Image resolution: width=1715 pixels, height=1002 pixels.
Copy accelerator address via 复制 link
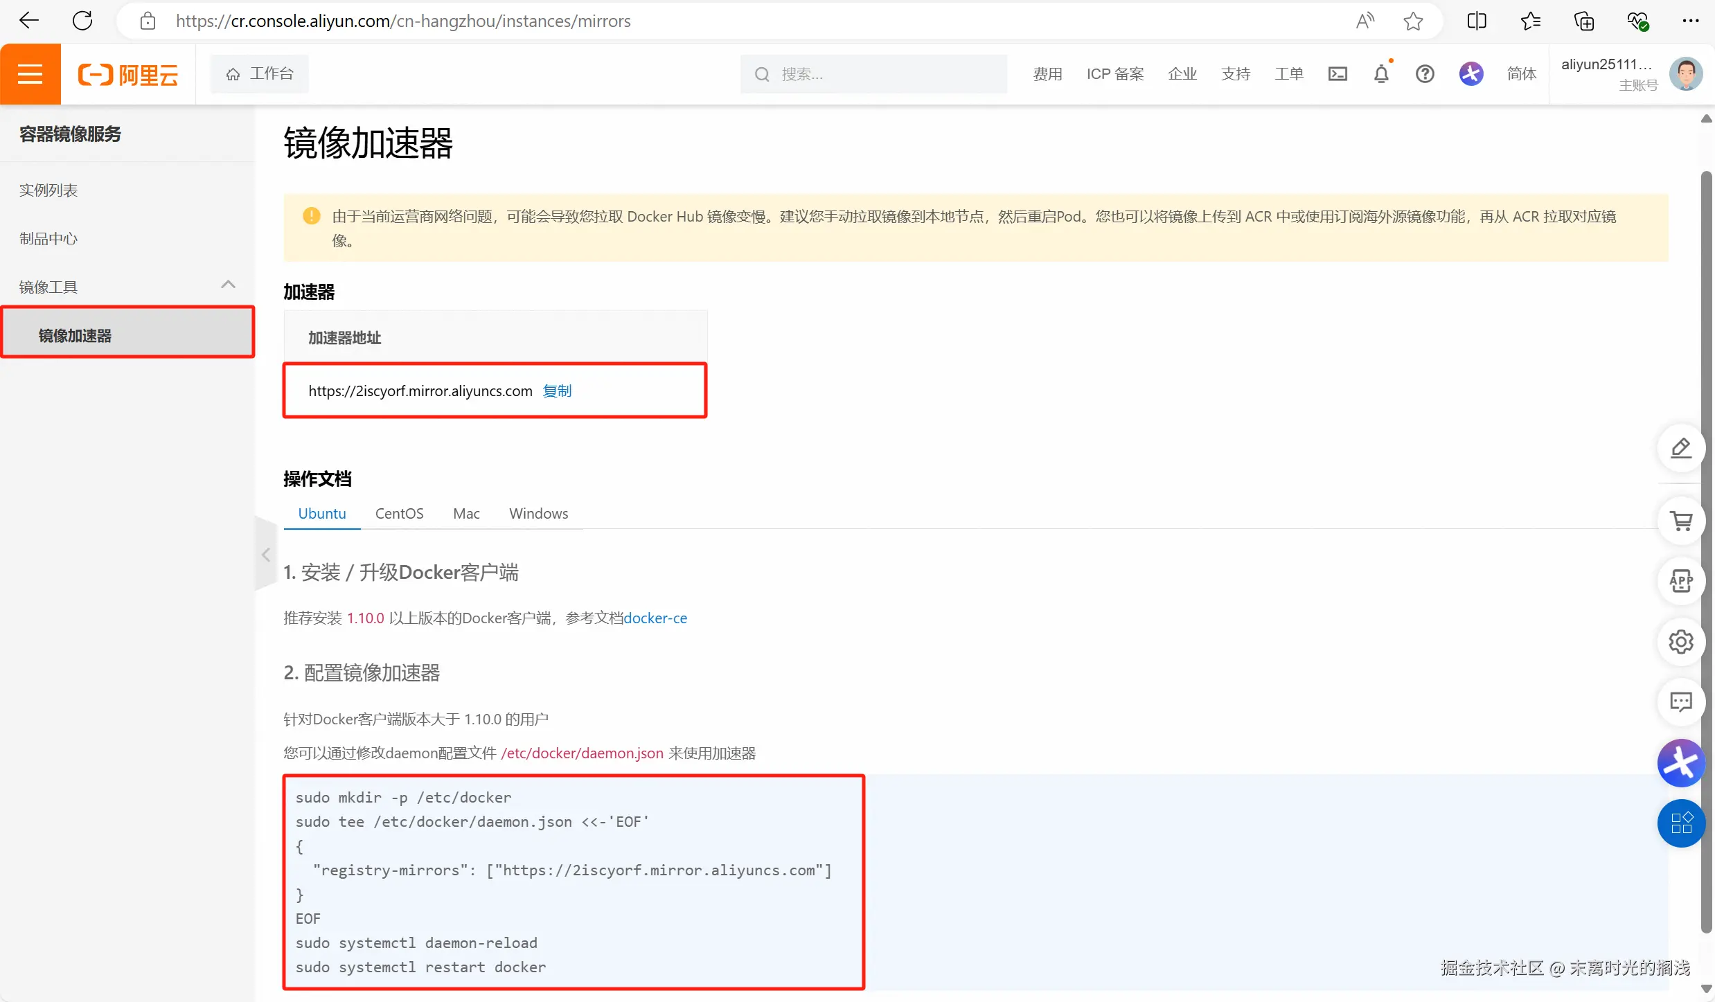[x=557, y=391]
